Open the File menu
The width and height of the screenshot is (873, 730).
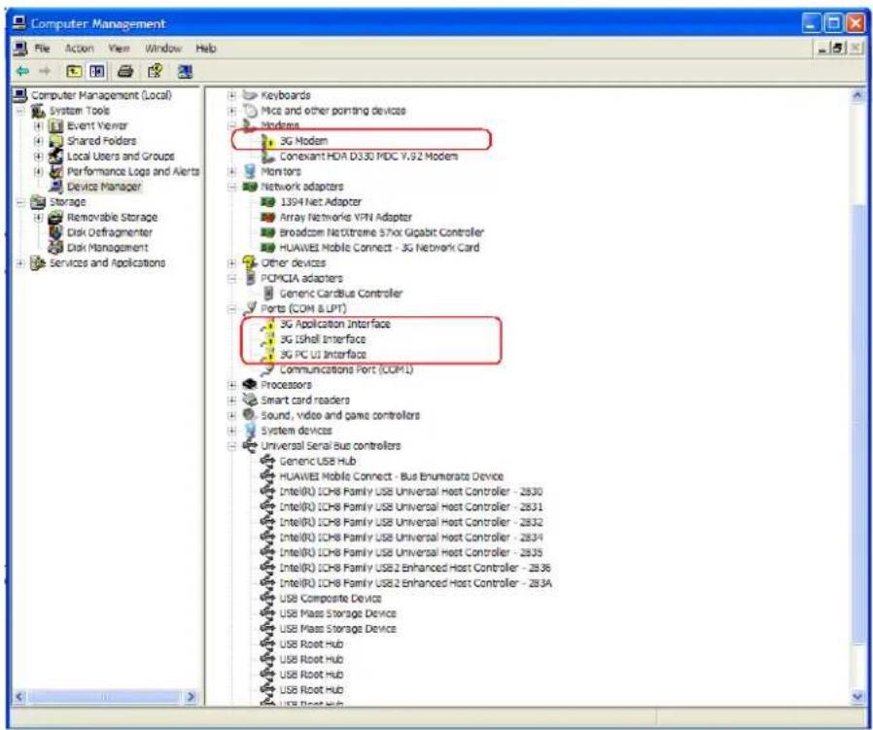tap(43, 49)
